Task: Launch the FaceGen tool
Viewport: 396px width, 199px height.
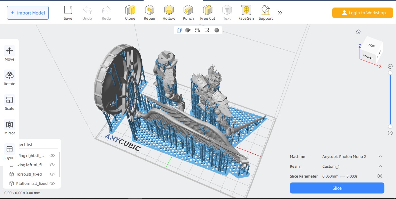Action: coord(246,13)
